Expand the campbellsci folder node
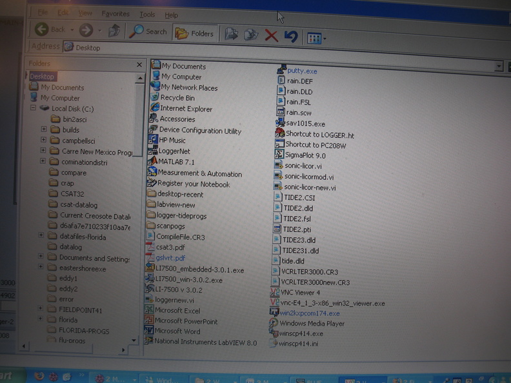The image size is (511, 383). [43, 140]
